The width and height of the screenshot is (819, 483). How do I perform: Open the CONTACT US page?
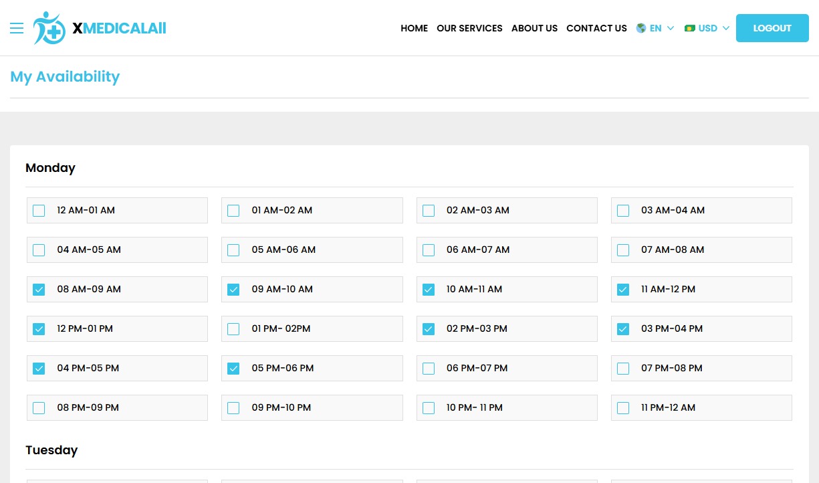coord(596,28)
